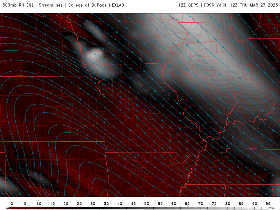Click the '50' colorbar label

pos(147,204)
